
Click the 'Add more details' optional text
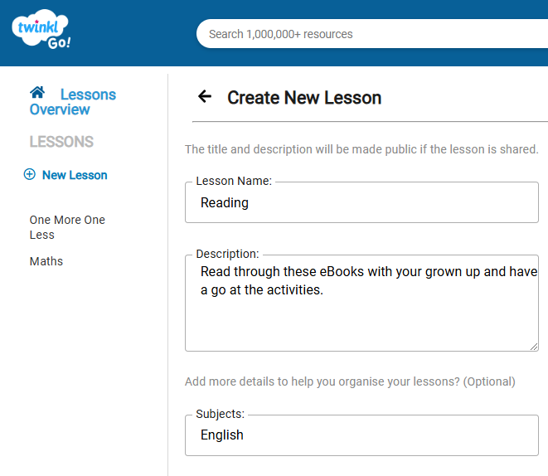(350, 381)
